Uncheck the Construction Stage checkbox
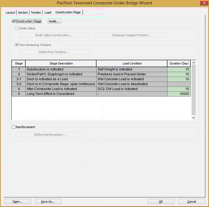 (14, 21)
